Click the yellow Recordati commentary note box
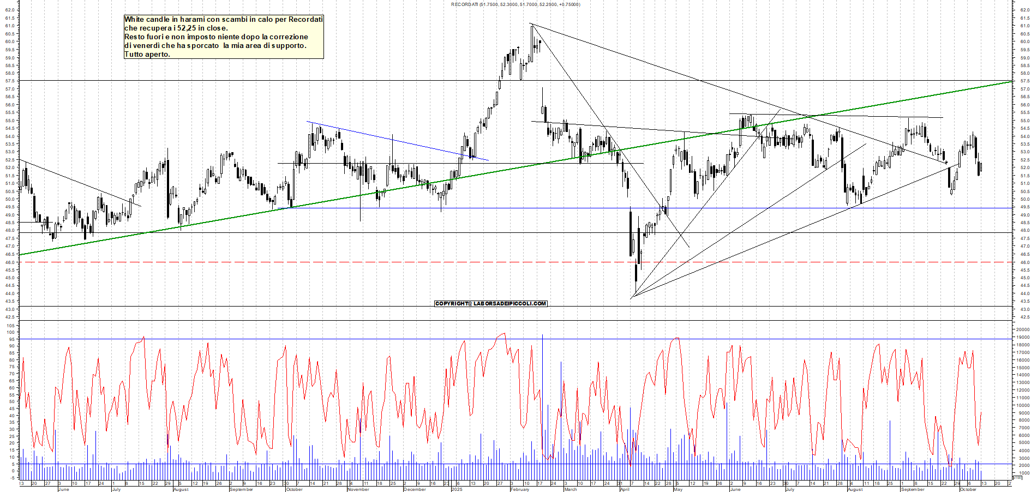This screenshot has width=1031, height=492. (224, 37)
